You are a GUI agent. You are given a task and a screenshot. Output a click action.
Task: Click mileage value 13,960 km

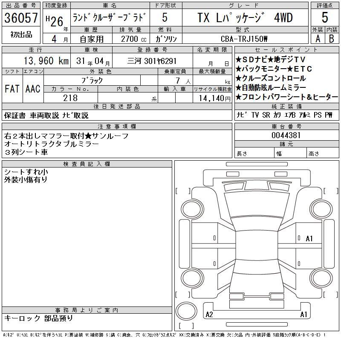pyautogui.click(x=46, y=61)
